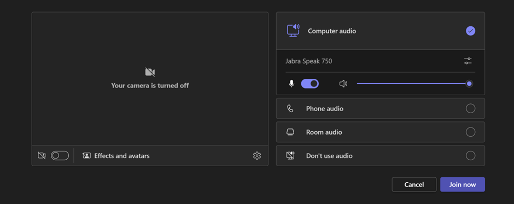
Task: Click the Phone audio handset icon
Action: (290, 108)
